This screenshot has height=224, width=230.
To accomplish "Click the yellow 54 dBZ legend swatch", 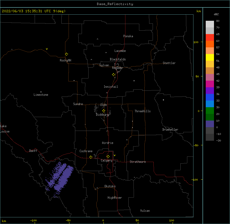I will 210,57.
